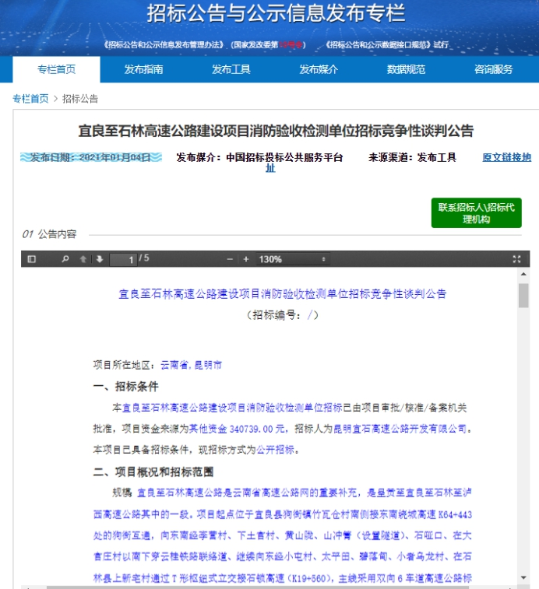Go to 数据规范 navigation item
This screenshot has width=539, height=589.
coord(406,69)
